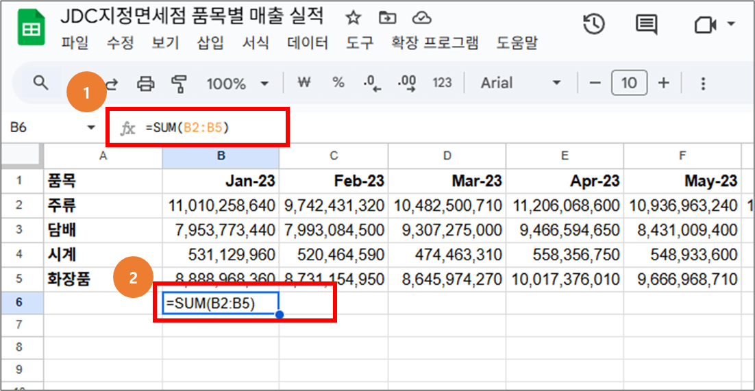Start a meeting with camera icon
This screenshot has width=755, height=391.
click(706, 25)
